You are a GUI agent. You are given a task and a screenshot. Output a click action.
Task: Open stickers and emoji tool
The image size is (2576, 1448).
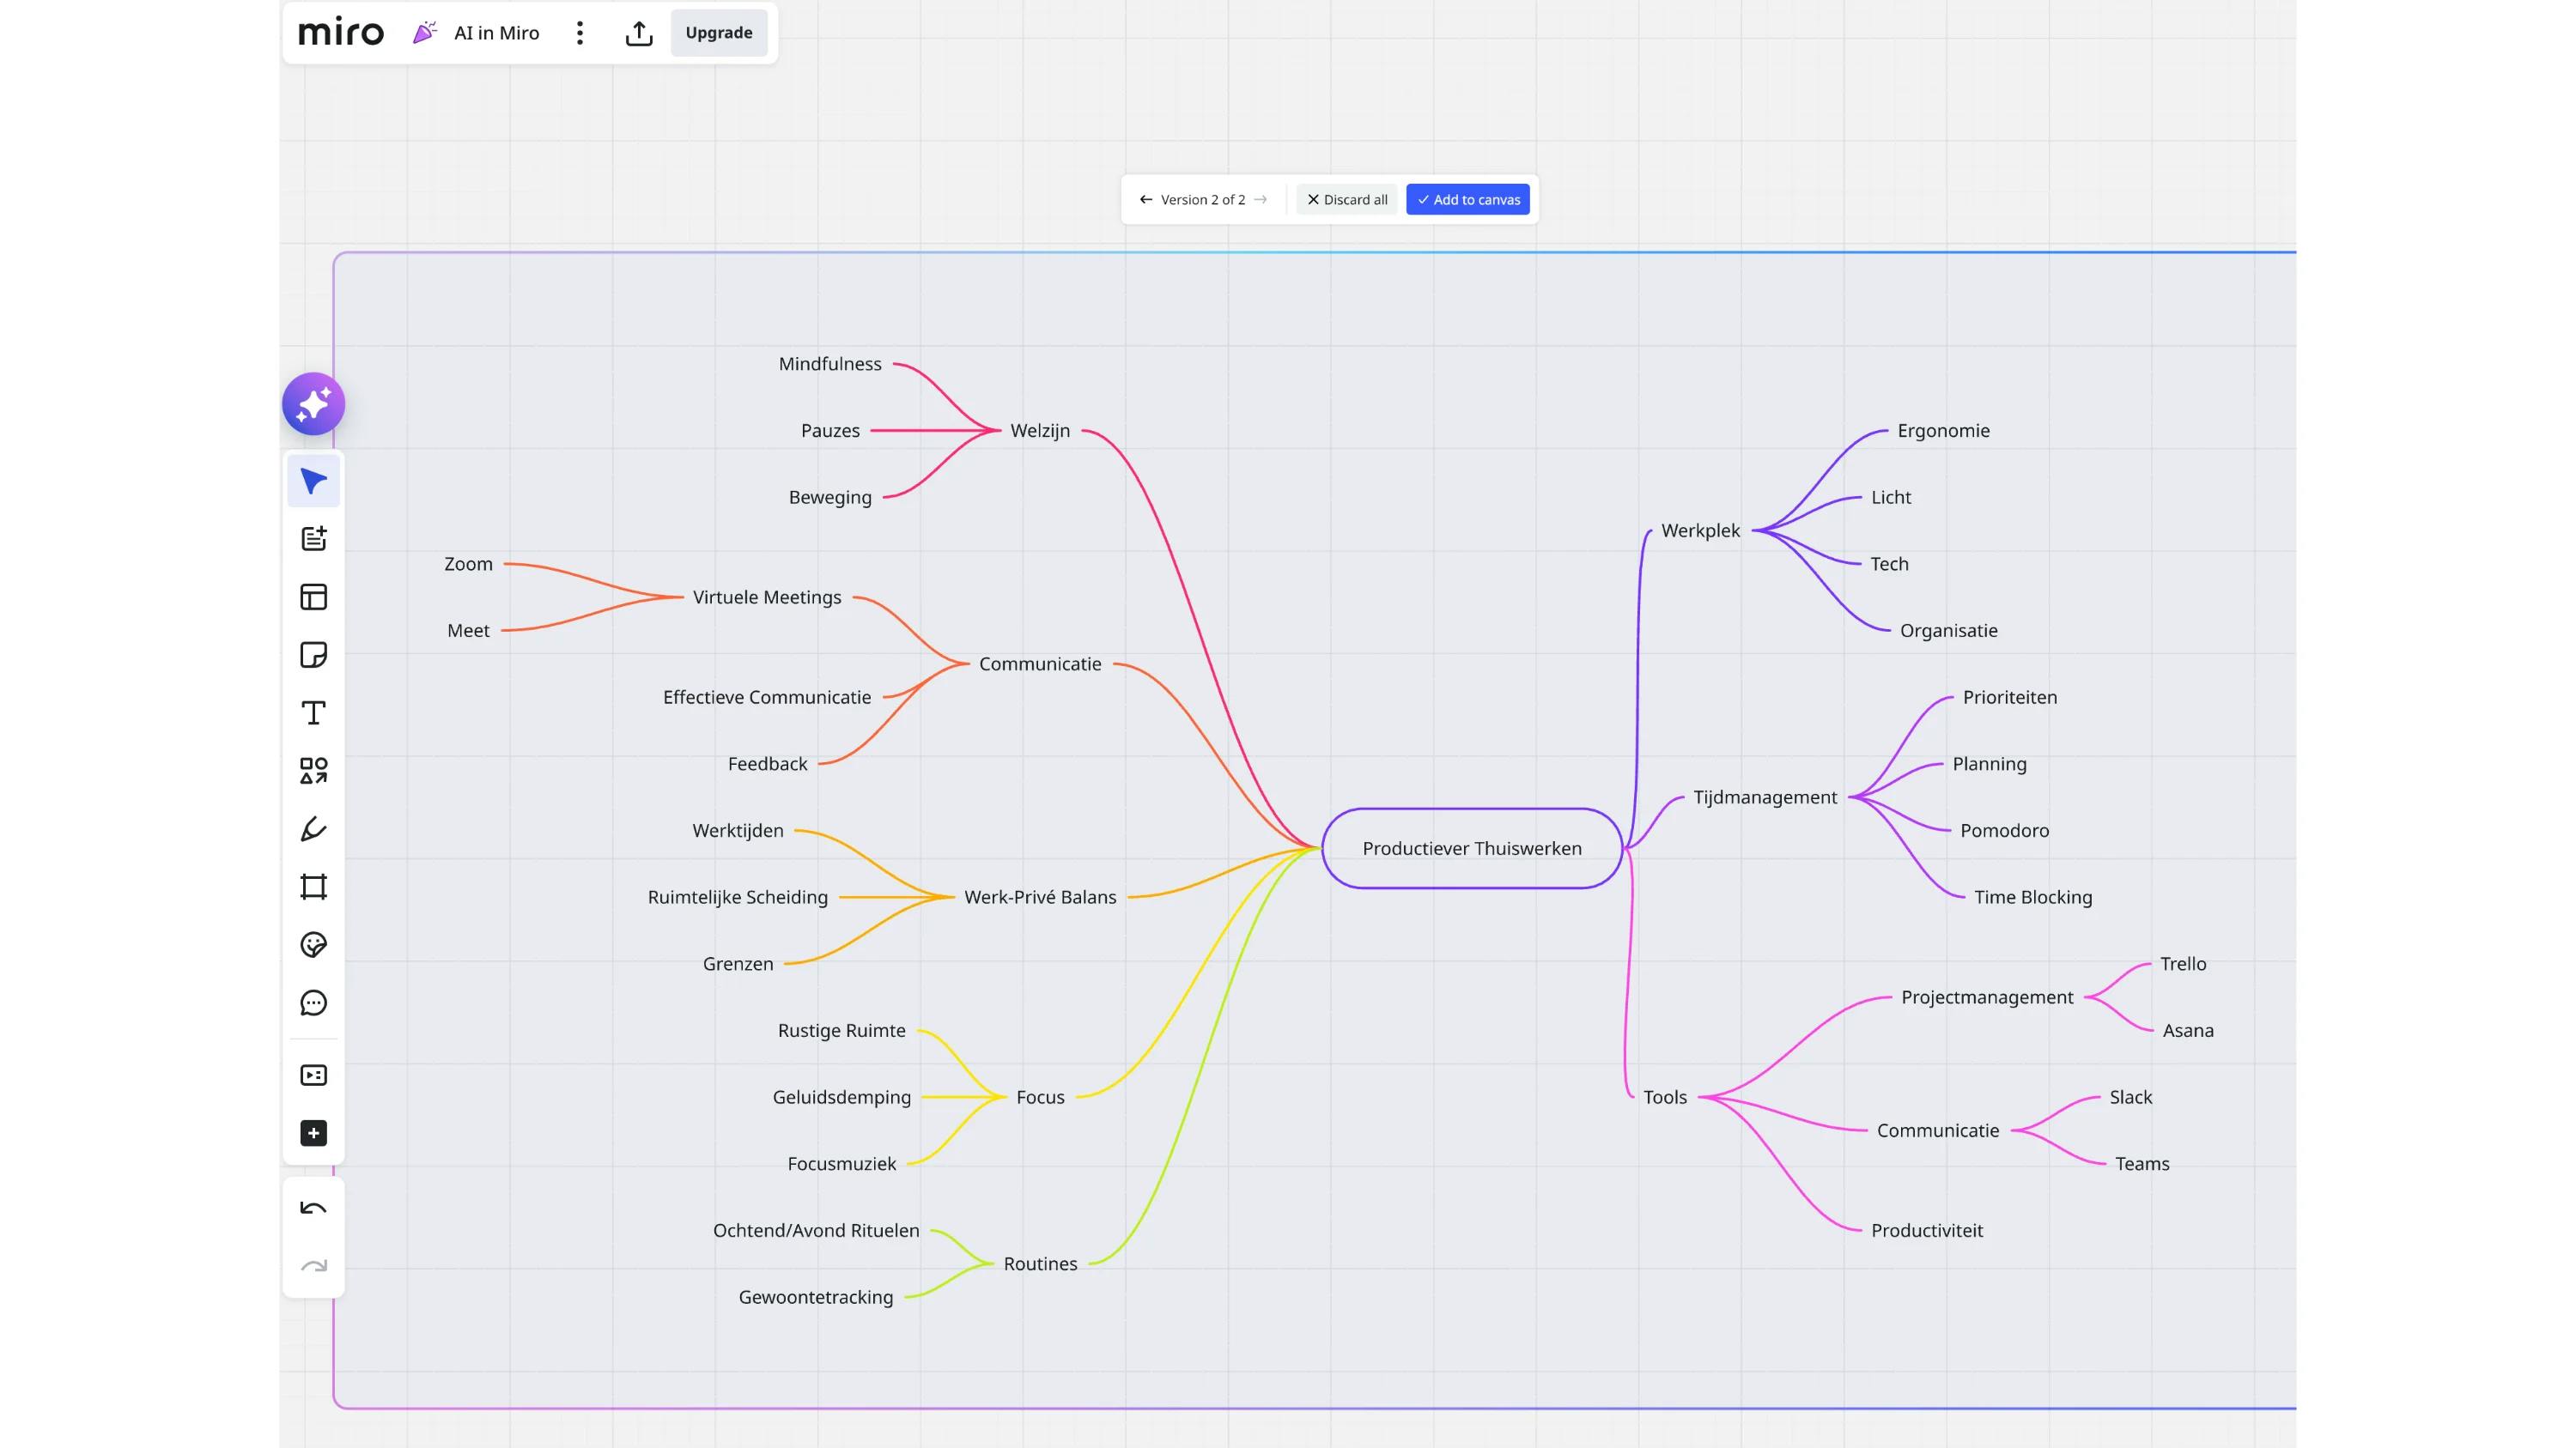(x=313, y=945)
